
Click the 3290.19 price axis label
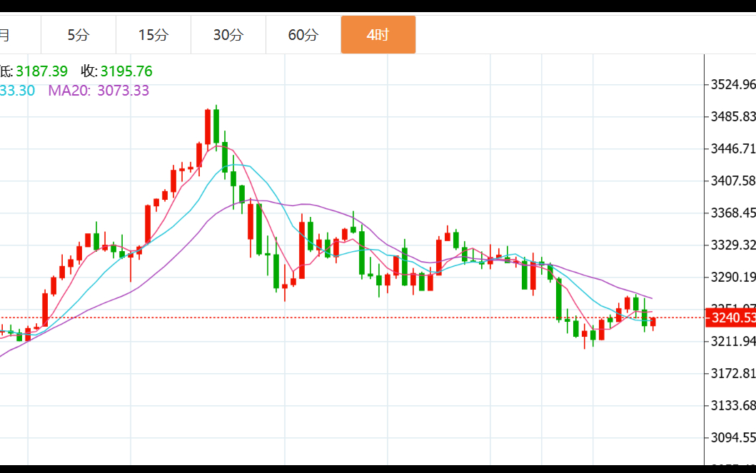pos(733,277)
